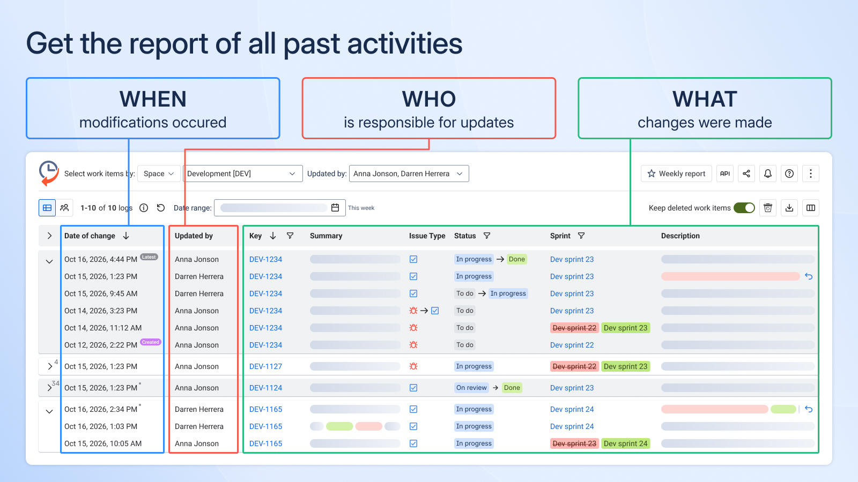Viewport: 858px width, 482px height.
Task: Click 'This week' label
Action: coord(361,208)
